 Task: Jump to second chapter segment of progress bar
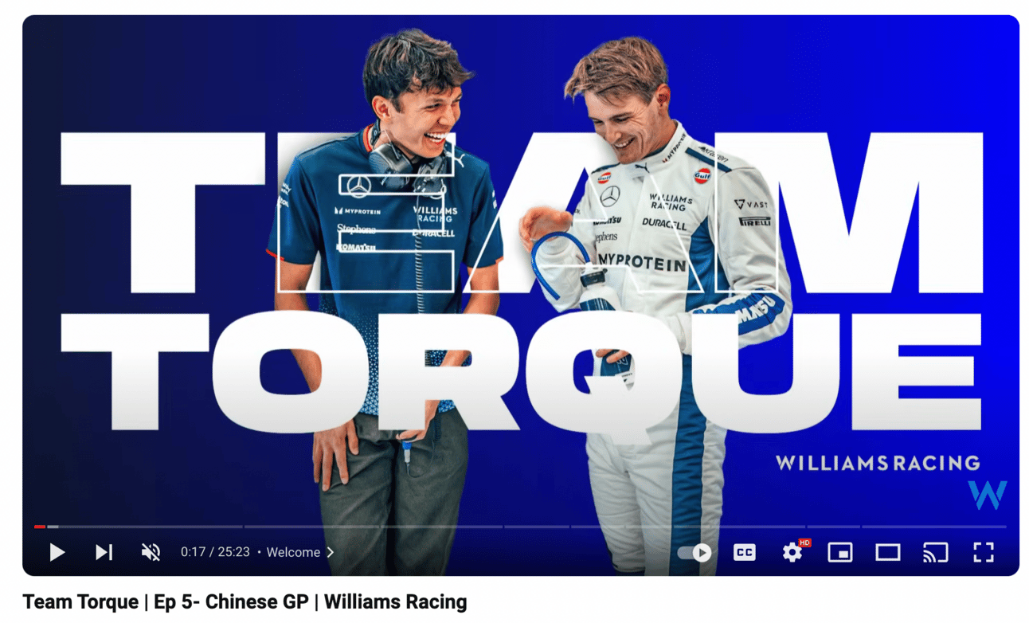click(x=373, y=527)
